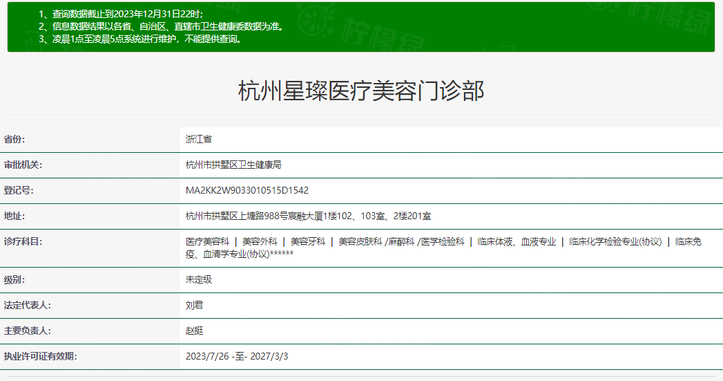Click the license validity dates 2023/7/26 -至- 2027/3/3

[237, 356]
